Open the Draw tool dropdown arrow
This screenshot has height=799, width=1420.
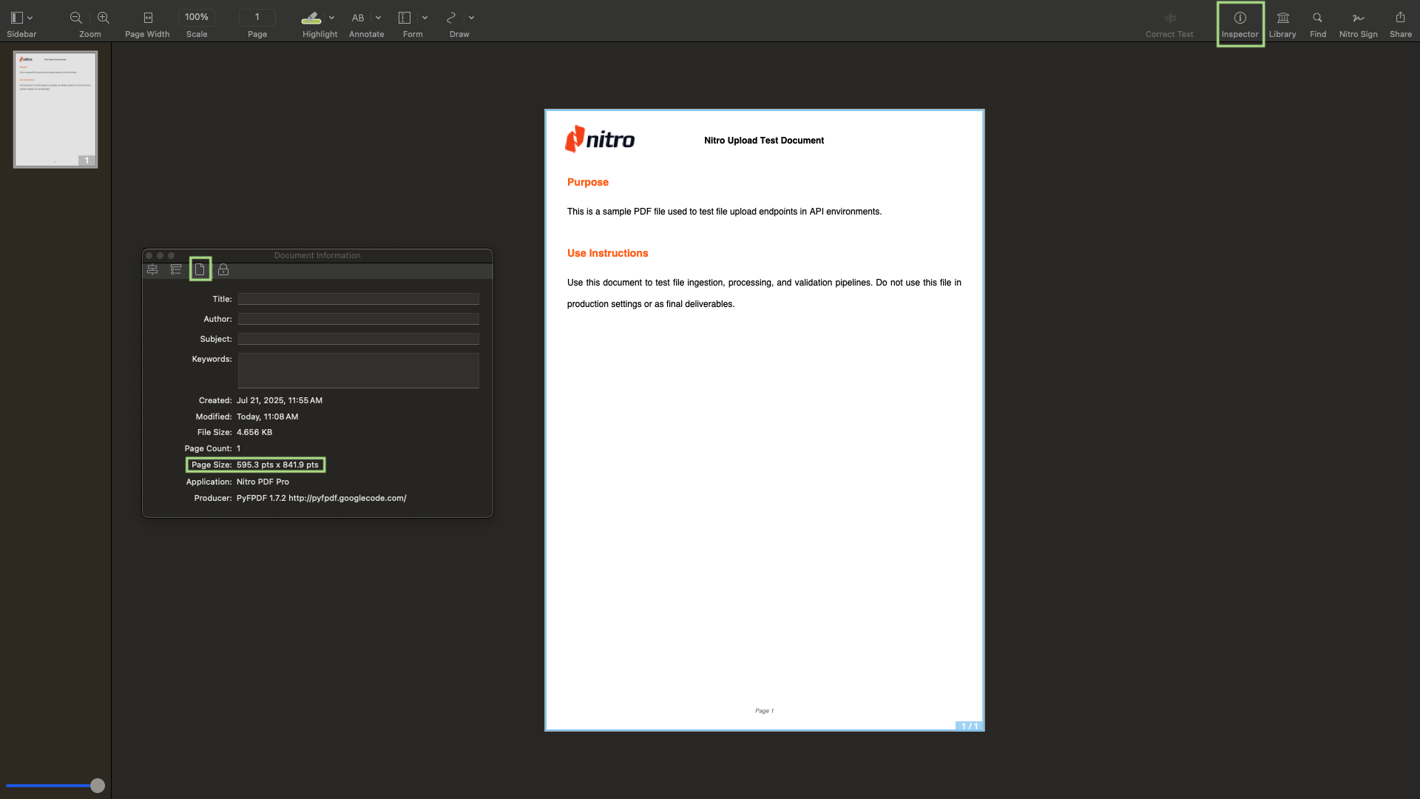(x=471, y=18)
